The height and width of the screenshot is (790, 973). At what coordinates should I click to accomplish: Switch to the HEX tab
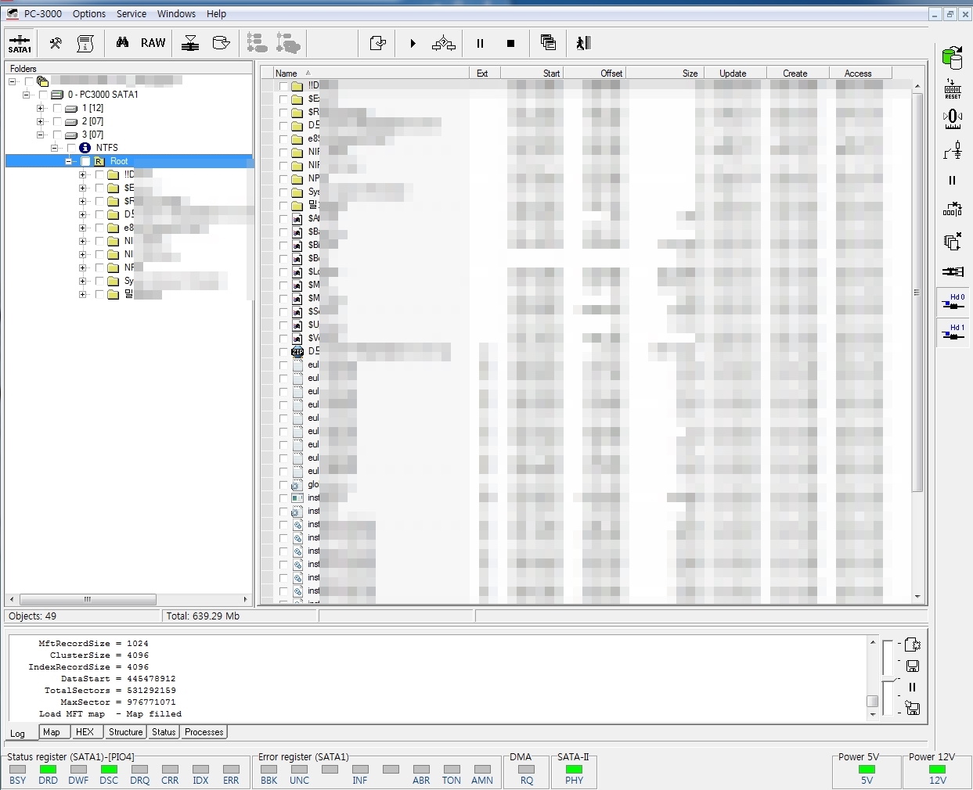[85, 732]
